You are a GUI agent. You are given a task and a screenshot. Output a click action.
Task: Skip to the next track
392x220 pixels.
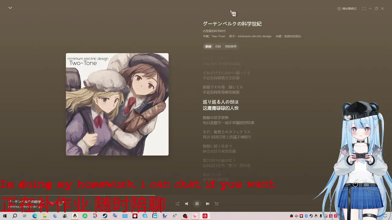[208, 204]
